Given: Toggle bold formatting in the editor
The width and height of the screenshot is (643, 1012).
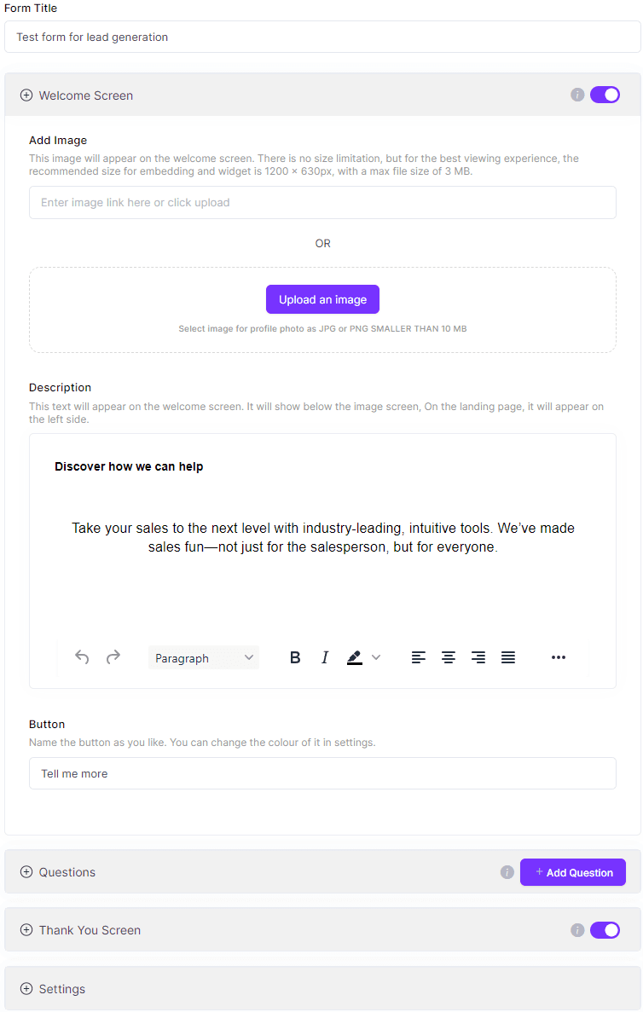Looking at the screenshot, I should (x=295, y=657).
